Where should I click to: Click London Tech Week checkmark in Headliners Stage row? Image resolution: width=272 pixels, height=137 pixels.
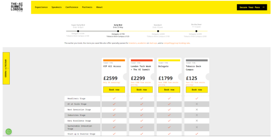142,98
